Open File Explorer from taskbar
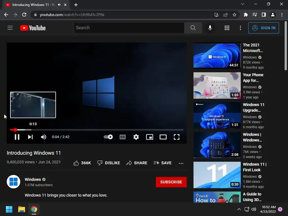The width and height of the screenshot is (288, 216). (21, 209)
